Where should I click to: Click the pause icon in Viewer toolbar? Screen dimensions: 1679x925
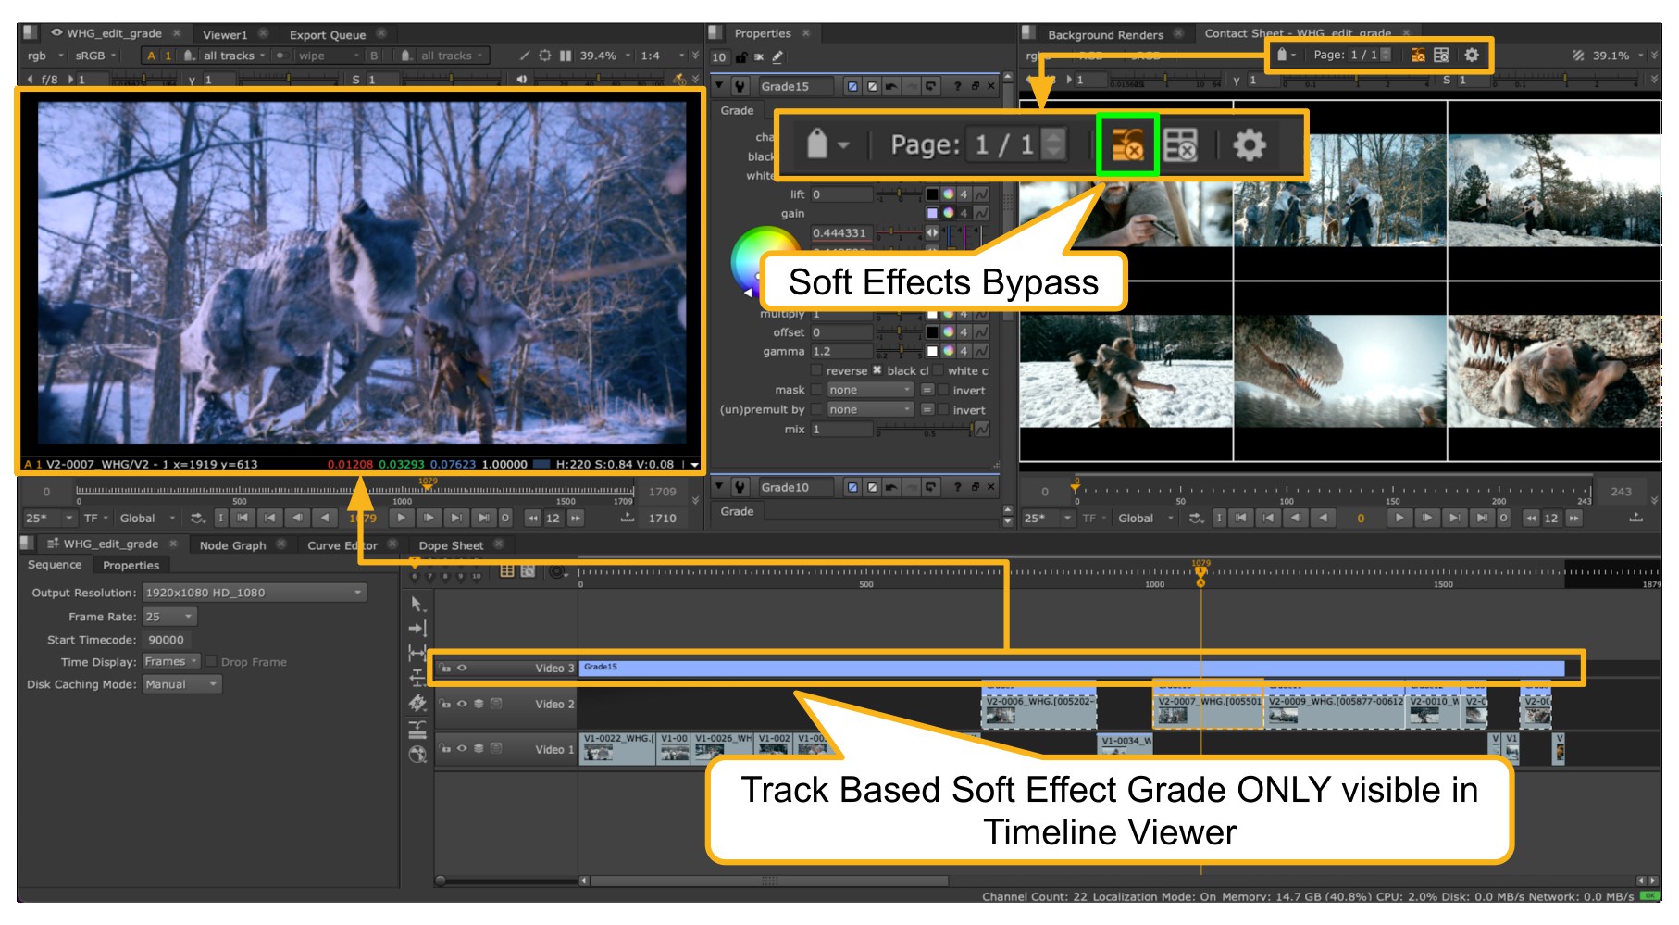566,56
